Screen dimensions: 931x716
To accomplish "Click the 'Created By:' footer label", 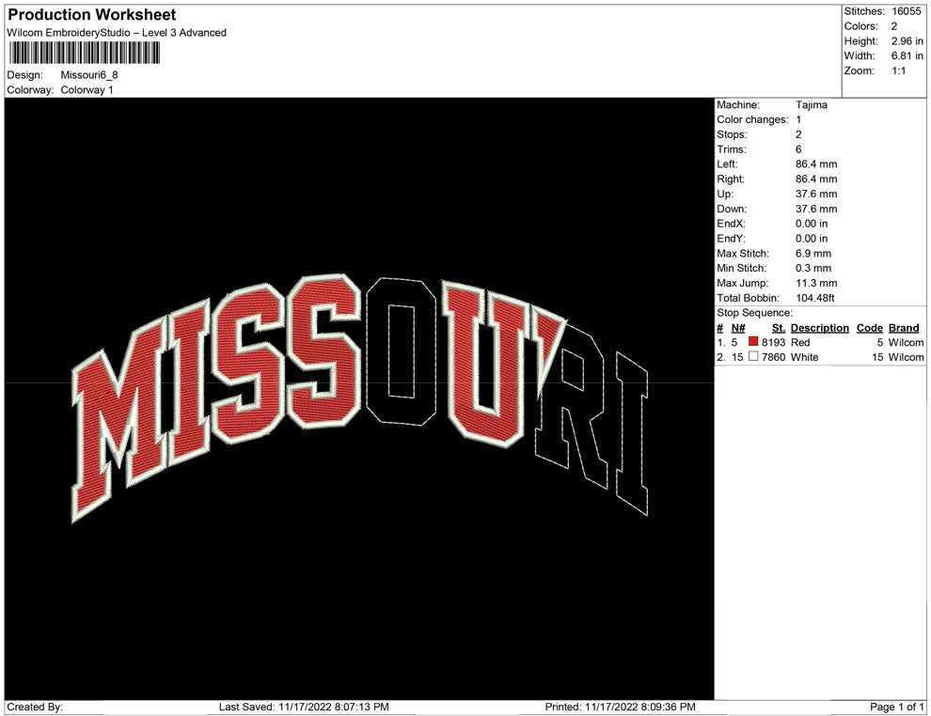I will click(35, 707).
